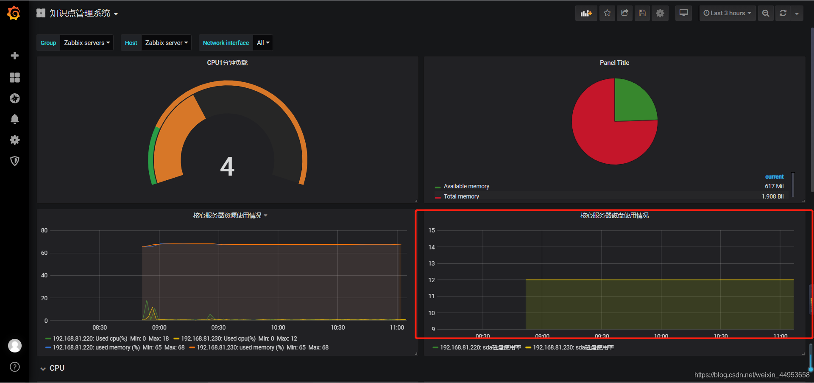Click the Group variable label

click(x=48, y=43)
